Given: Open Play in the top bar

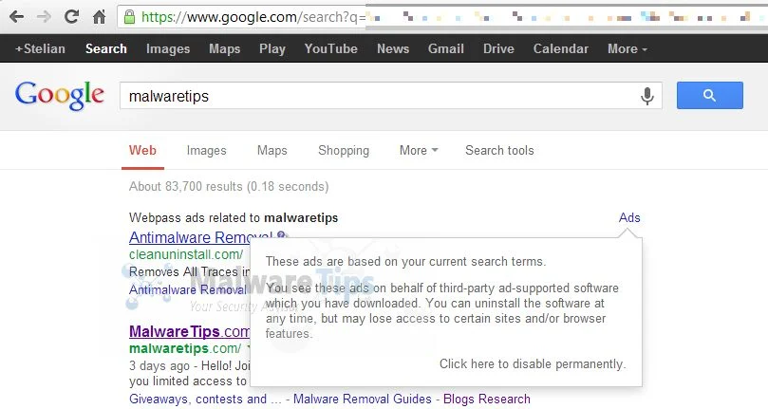Looking at the screenshot, I should [272, 48].
